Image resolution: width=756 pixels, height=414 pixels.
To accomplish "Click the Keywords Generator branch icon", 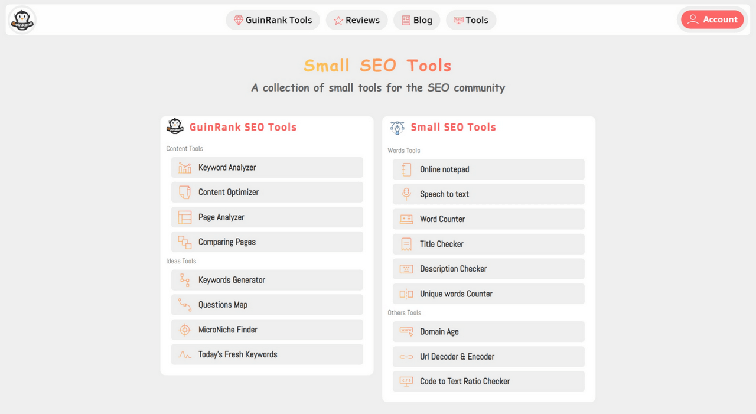I will click(x=185, y=281).
